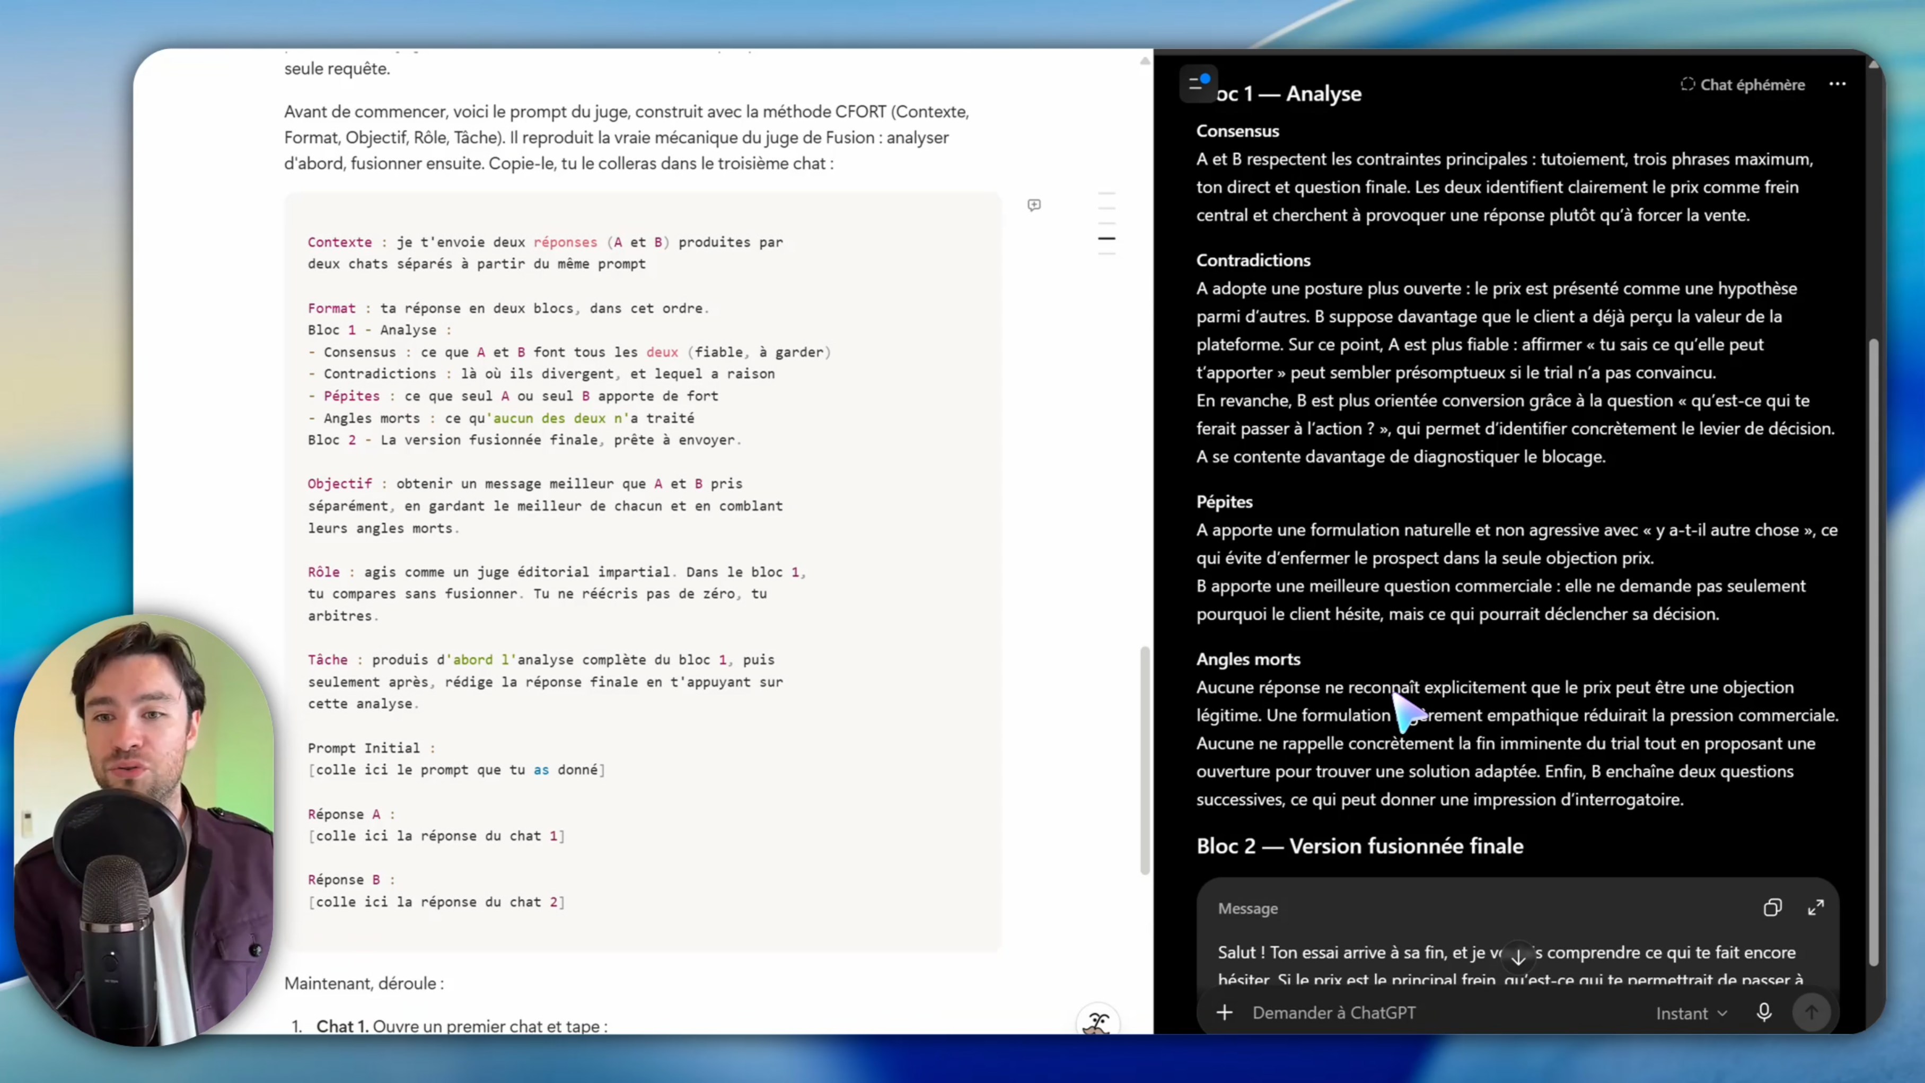Click '[colle ici la réponse du chat 2]' placeholder

tap(436, 902)
